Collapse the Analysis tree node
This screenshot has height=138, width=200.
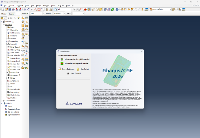tap(2, 103)
